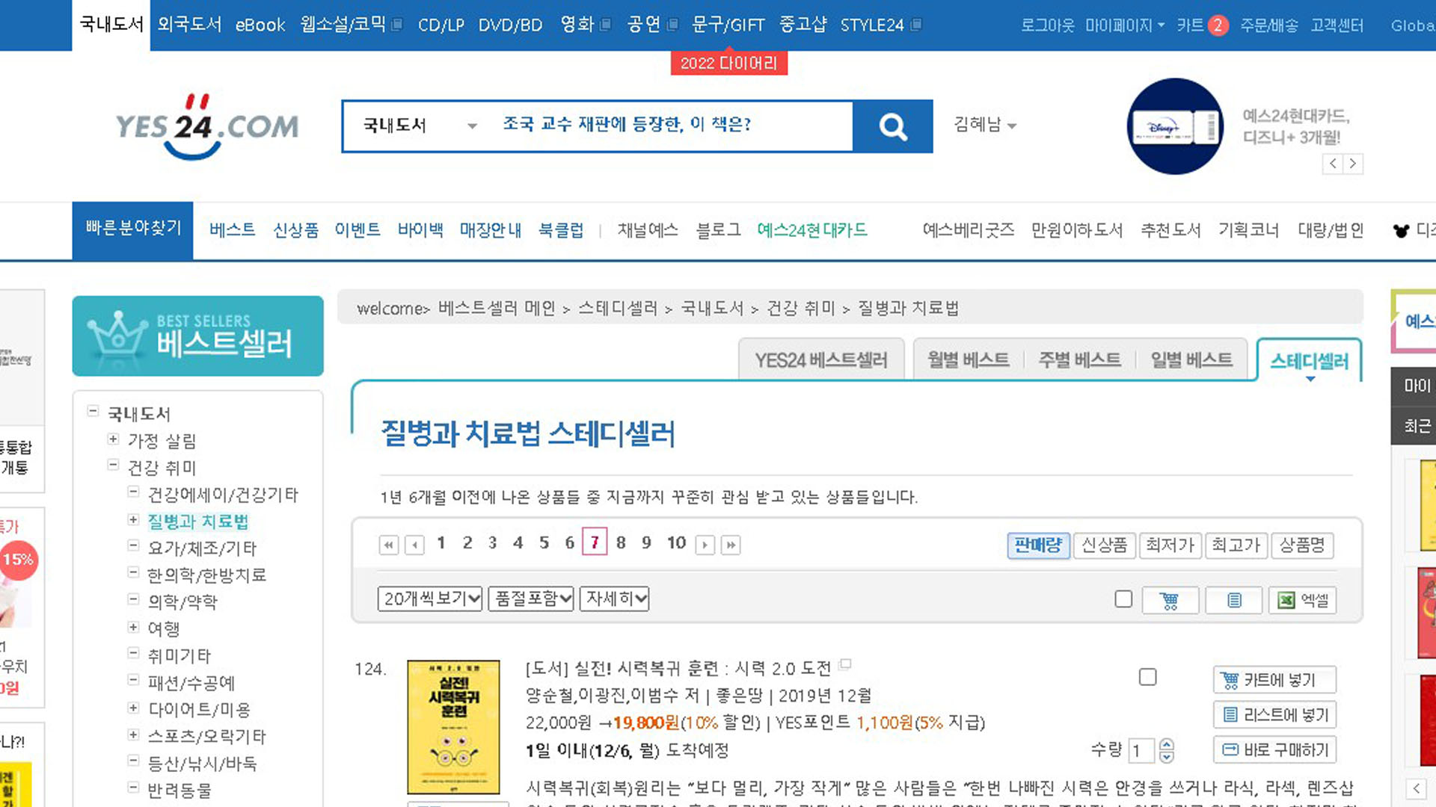The height and width of the screenshot is (807, 1436).
Task: Open the 품절포함 filter dropdown
Action: pos(531,599)
